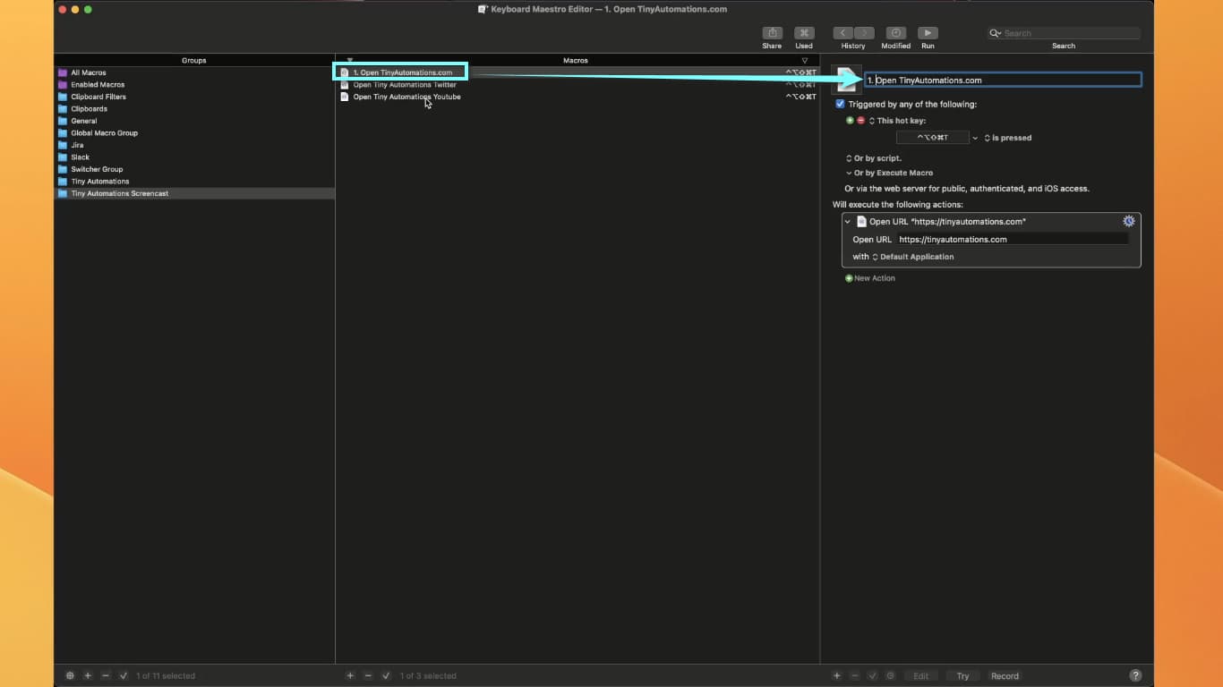The height and width of the screenshot is (687, 1223).
Task: Select '1. Open TinyAutomations.com' macro row
Action: 577,72
